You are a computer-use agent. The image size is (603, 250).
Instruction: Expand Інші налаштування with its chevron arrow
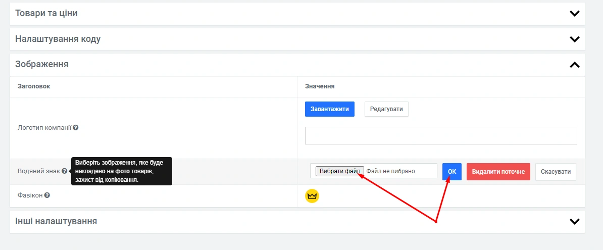pyautogui.click(x=574, y=221)
